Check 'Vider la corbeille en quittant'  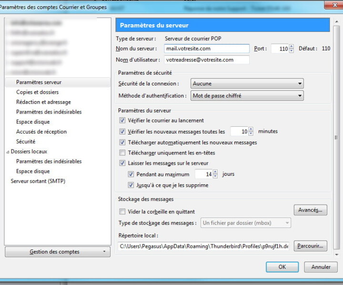122,212
